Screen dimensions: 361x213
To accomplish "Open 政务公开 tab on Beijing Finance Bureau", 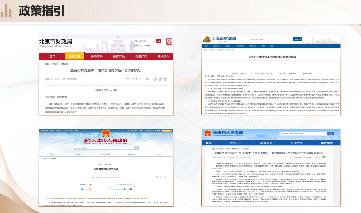I will pos(74,57).
